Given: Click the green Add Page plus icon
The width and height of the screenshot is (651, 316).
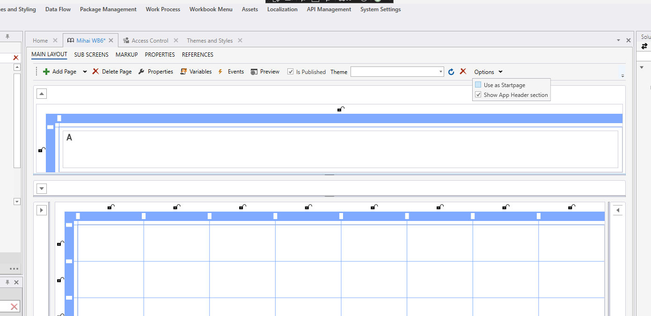Looking at the screenshot, I should pyautogui.click(x=46, y=72).
